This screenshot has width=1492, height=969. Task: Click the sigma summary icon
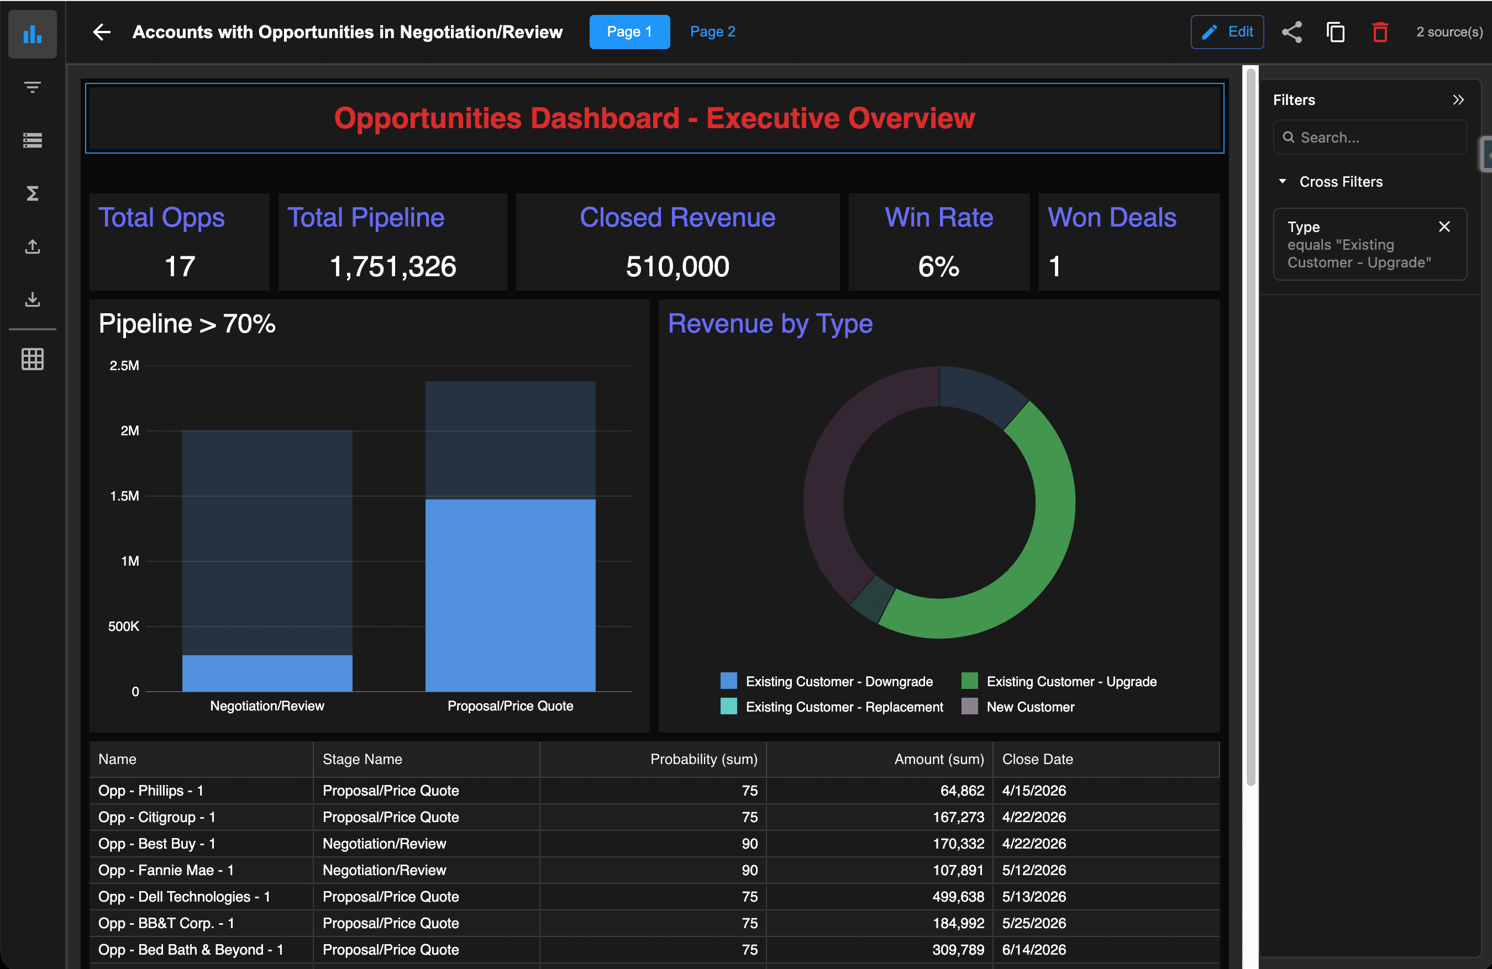click(x=32, y=193)
